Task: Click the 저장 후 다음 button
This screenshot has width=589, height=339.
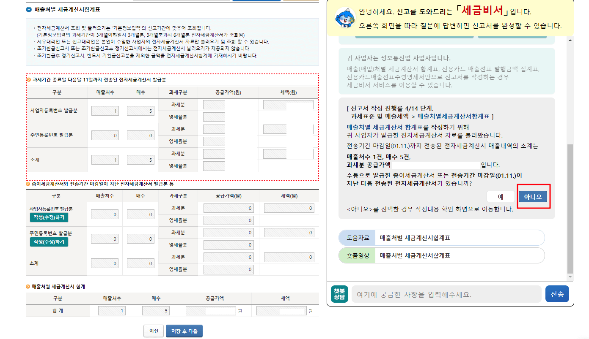Action: (184, 331)
